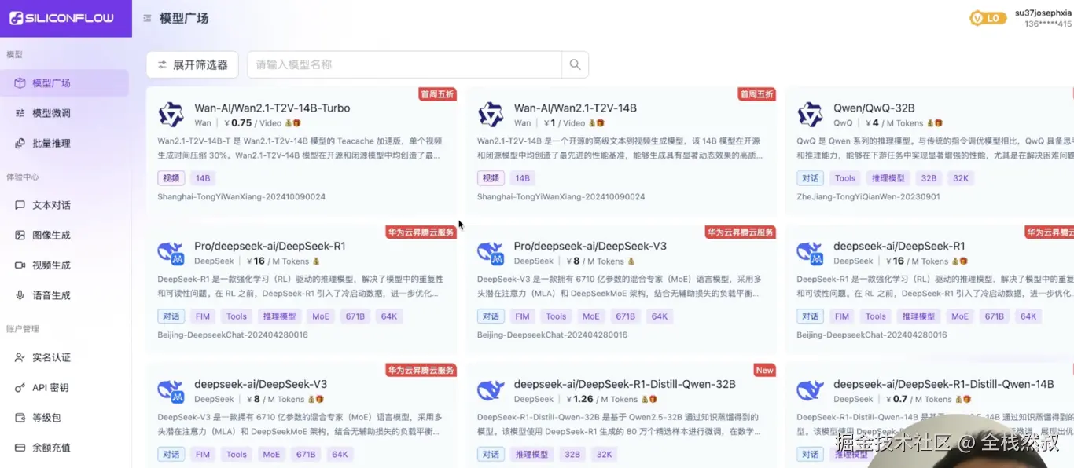Viewport: 1074px width, 468px height.
Task: Click FIM tag on Pro/deepseek-ai/DeepSeek-R1 card
Action: click(x=203, y=316)
